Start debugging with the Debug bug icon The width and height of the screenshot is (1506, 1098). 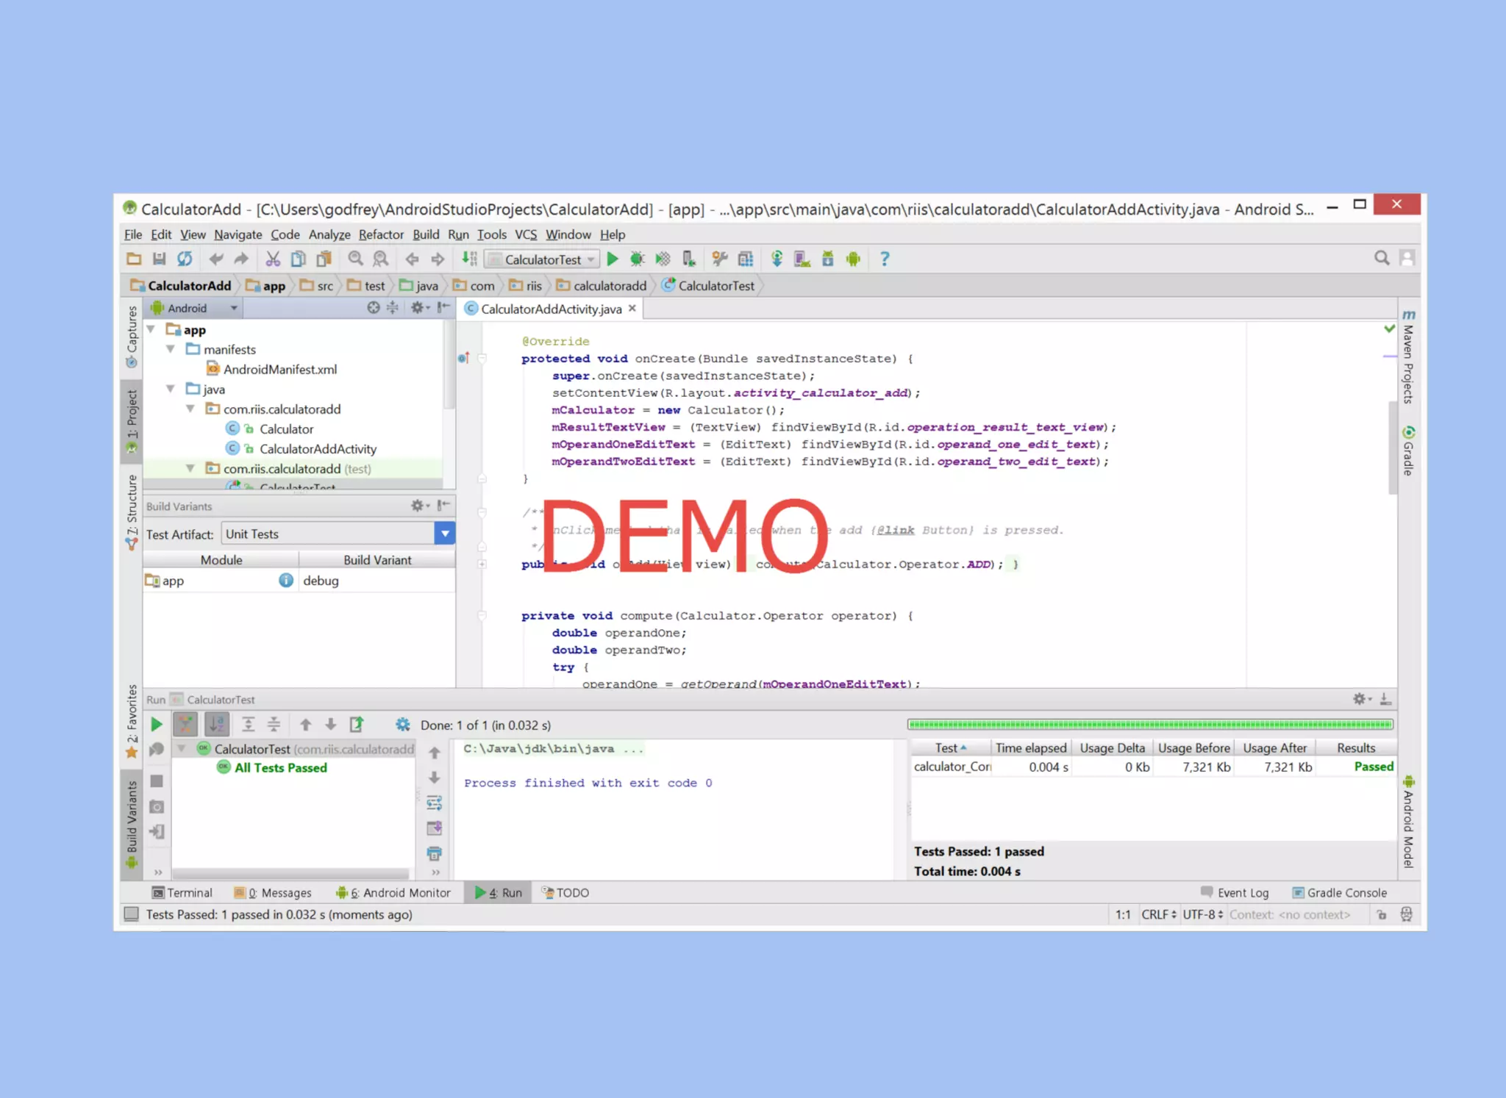point(637,259)
